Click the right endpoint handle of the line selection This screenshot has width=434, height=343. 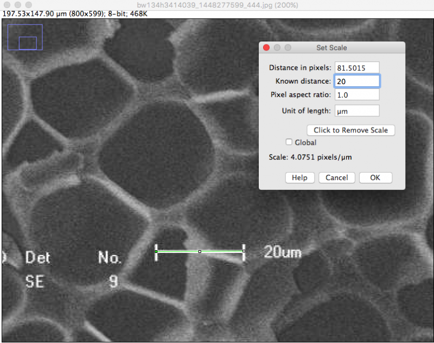click(x=244, y=251)
